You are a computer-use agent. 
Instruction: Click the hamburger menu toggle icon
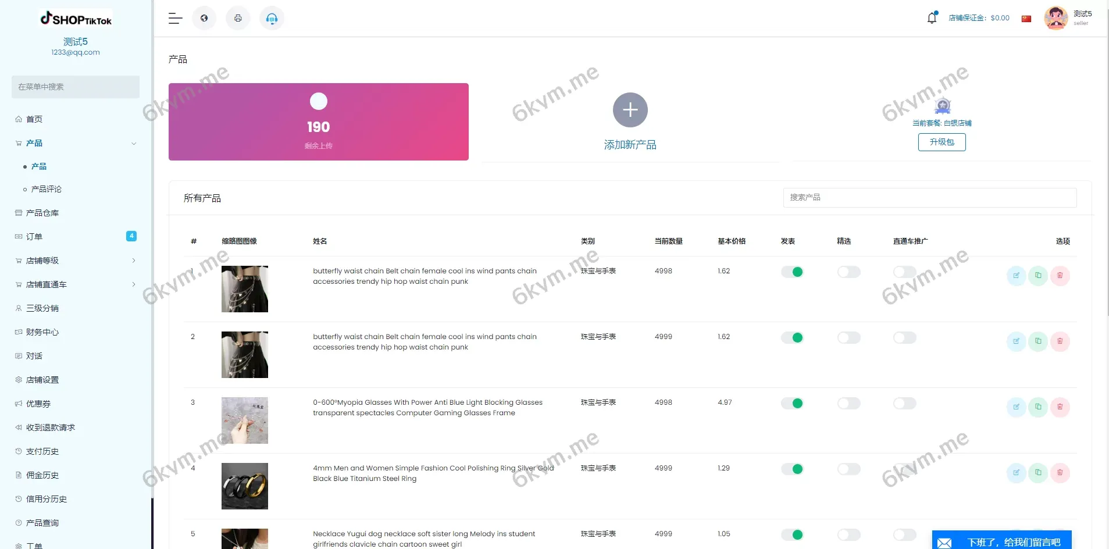tap(175, 19)
